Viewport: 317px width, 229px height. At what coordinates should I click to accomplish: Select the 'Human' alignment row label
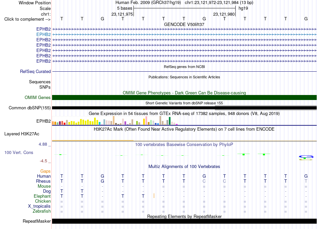[x=44, y=176]
